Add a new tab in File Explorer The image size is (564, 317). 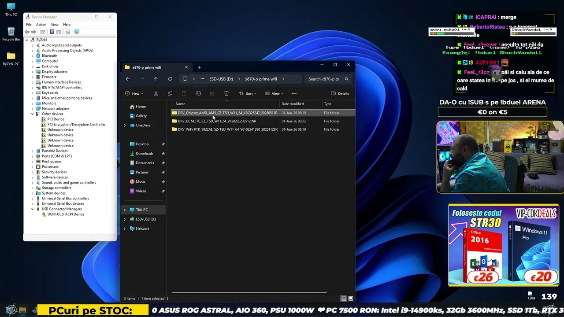(199, 67)
